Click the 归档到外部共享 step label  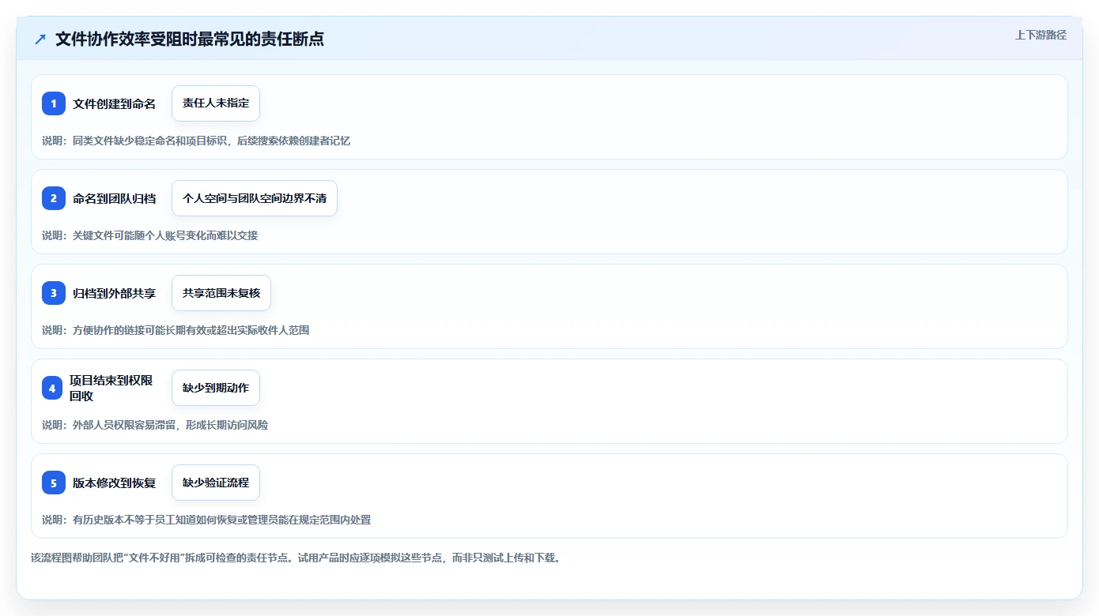tap(114, 293)
